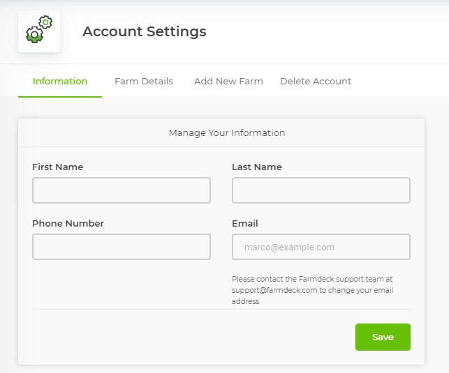449x373 pixels.
Task: Open the Farm Details tab
Action: [x=144, y=81]
